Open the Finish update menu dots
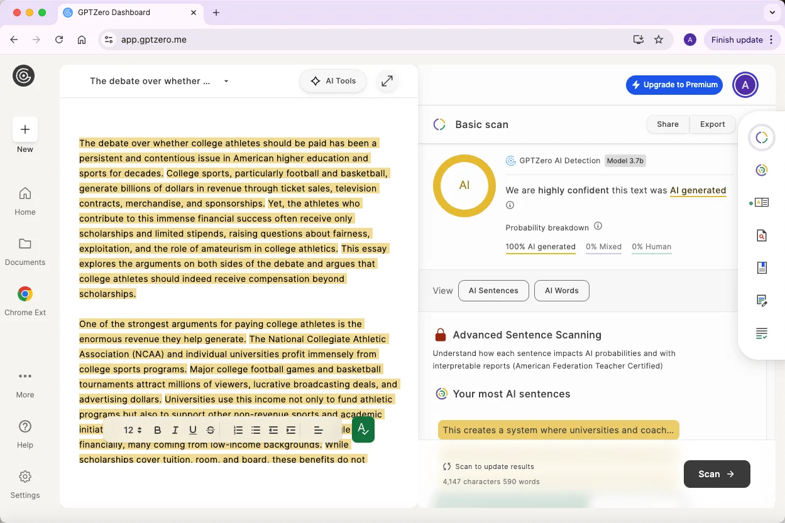785x523 pixels. pos(771,40)
